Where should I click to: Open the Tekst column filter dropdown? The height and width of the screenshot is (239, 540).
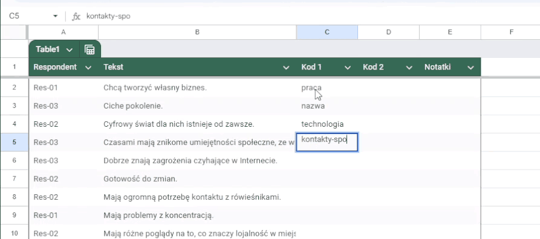(286, 68)
